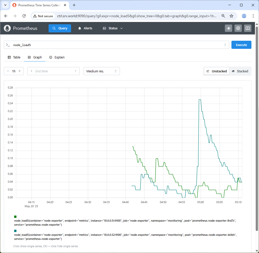Click the query prompt icon

(8, 45)
